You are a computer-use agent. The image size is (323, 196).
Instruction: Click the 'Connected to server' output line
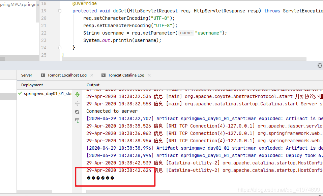pyautogui.click(x=112, y=111)
